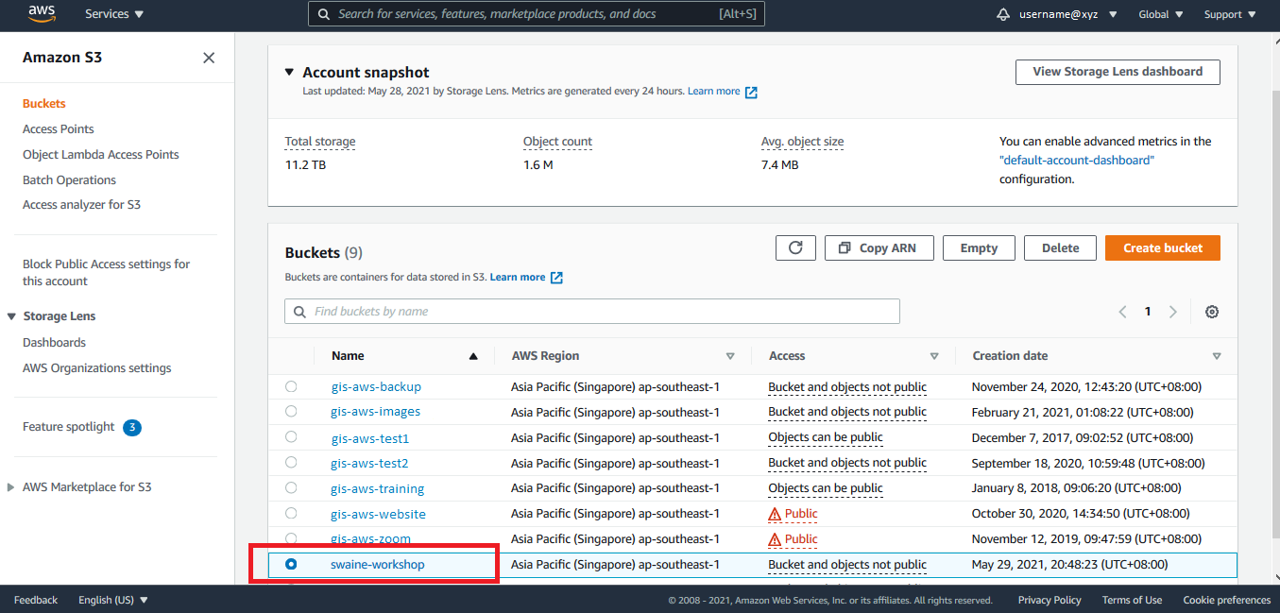Open Block Public Access settings for this account
Viewport: 1280px width, 613px height.
pyautogui.click(x=107, y=273)
